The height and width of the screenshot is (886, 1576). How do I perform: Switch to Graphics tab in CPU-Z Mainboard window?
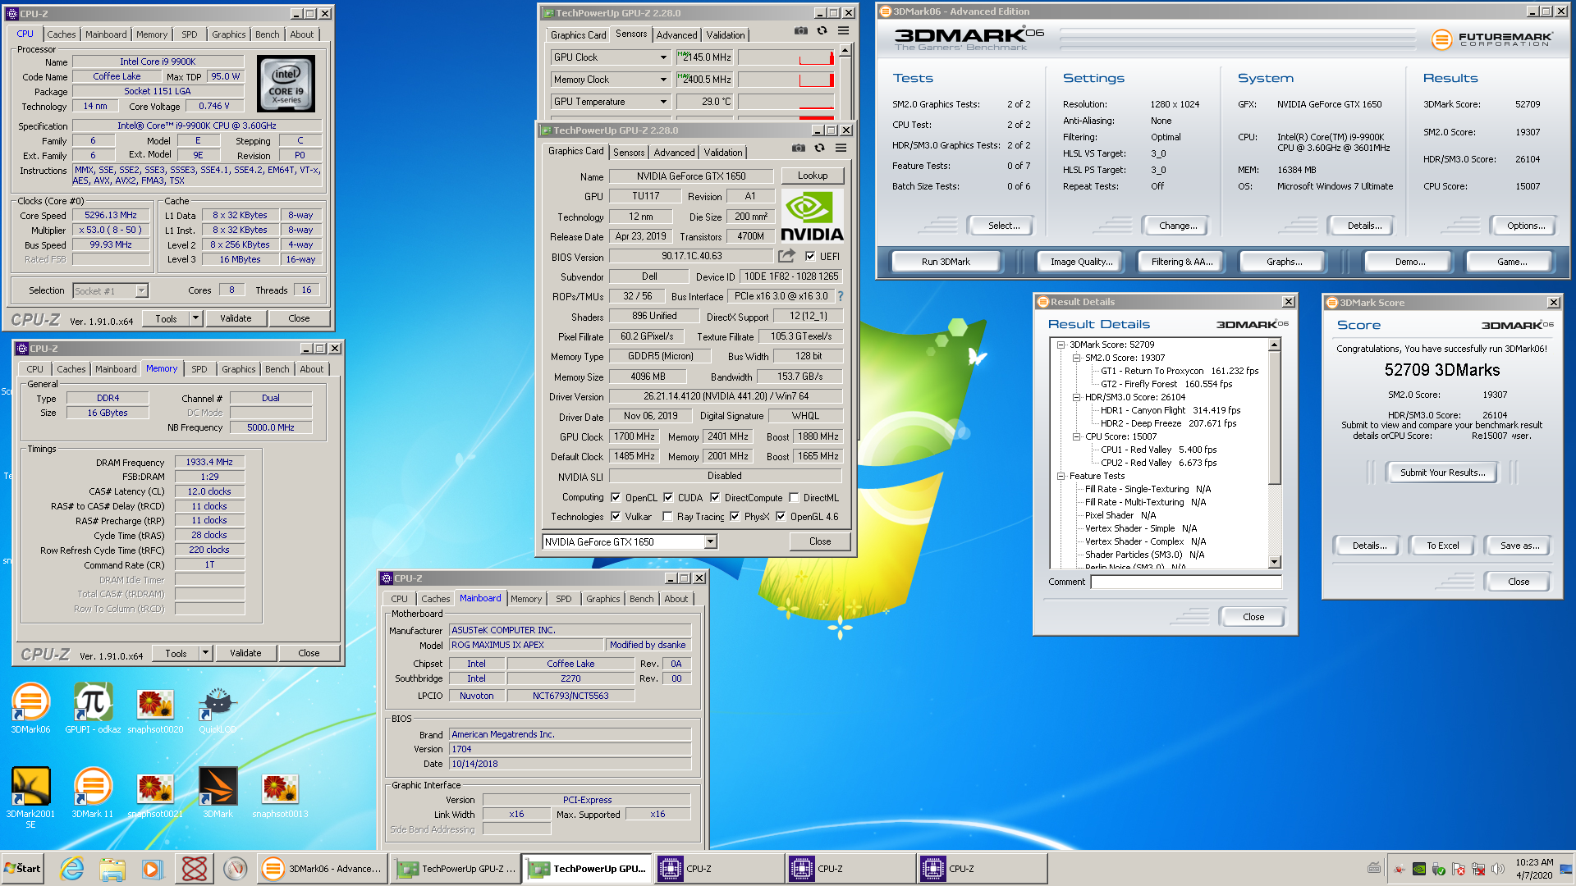click(602, 599)
